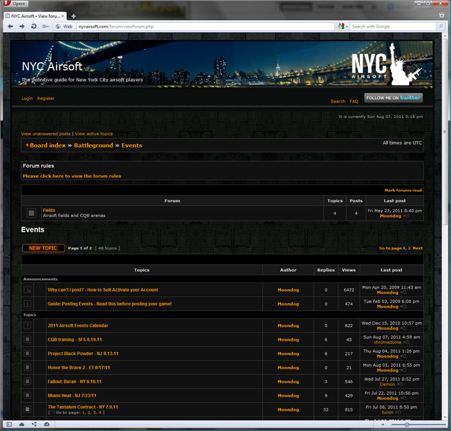Image resolution: width=451 pixels, height=431 pixels.
Task: Click the Register link
Action: click(x=46, y=99)
